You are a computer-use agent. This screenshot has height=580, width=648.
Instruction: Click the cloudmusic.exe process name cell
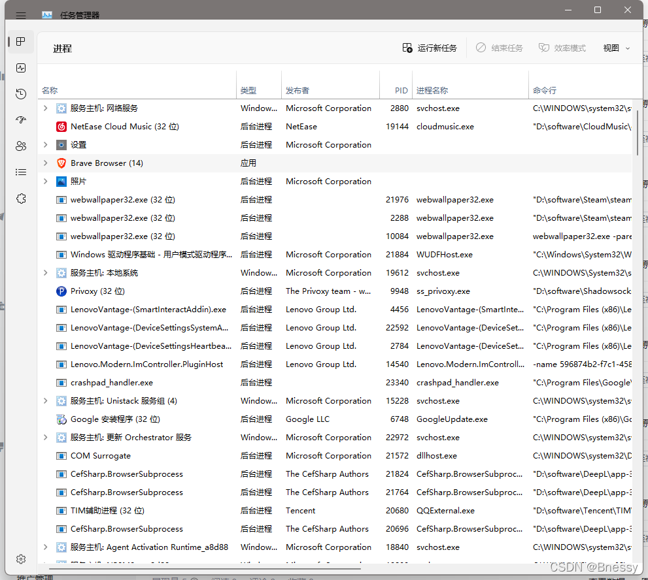coord(445,127)
